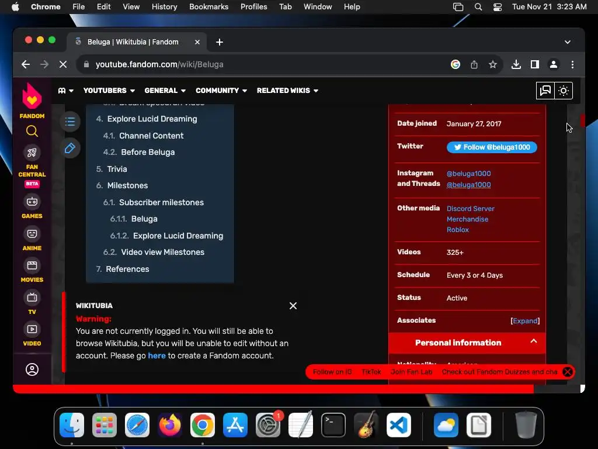Open the wiki home icon dropdown
The height and width of the screenshot is (449, 598).
pos(65,91)
